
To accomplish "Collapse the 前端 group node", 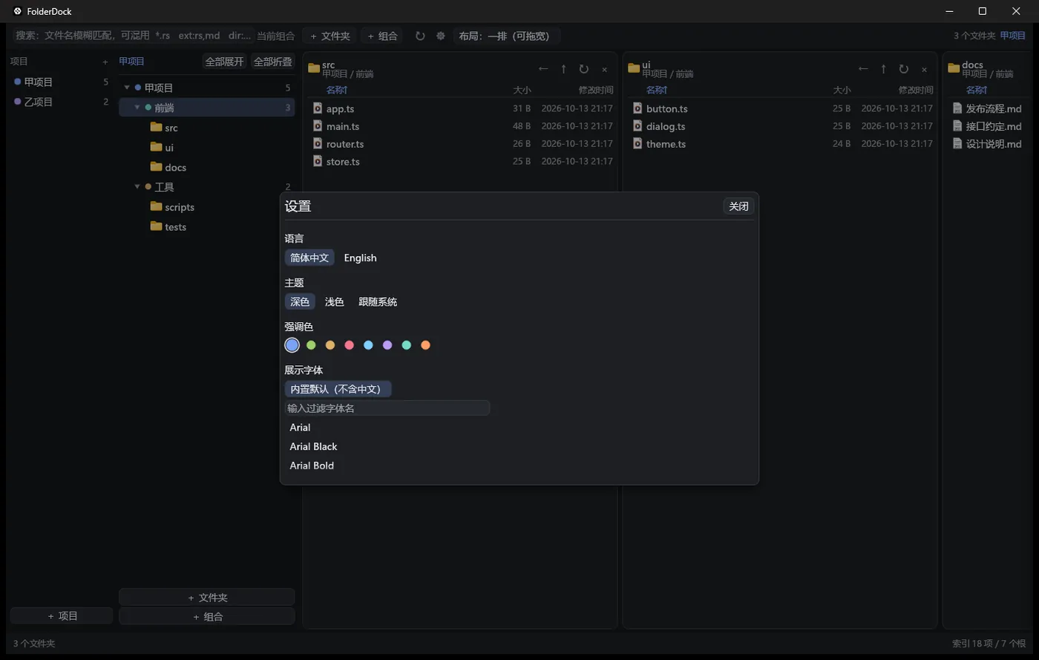I will click(137, 108).
